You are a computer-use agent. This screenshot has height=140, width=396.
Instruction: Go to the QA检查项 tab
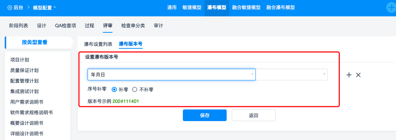coord(66,25)
